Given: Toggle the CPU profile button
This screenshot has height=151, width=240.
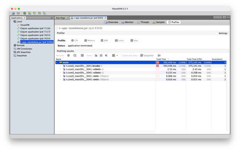Looking at the screenshot, I should [x=74, y=41].
